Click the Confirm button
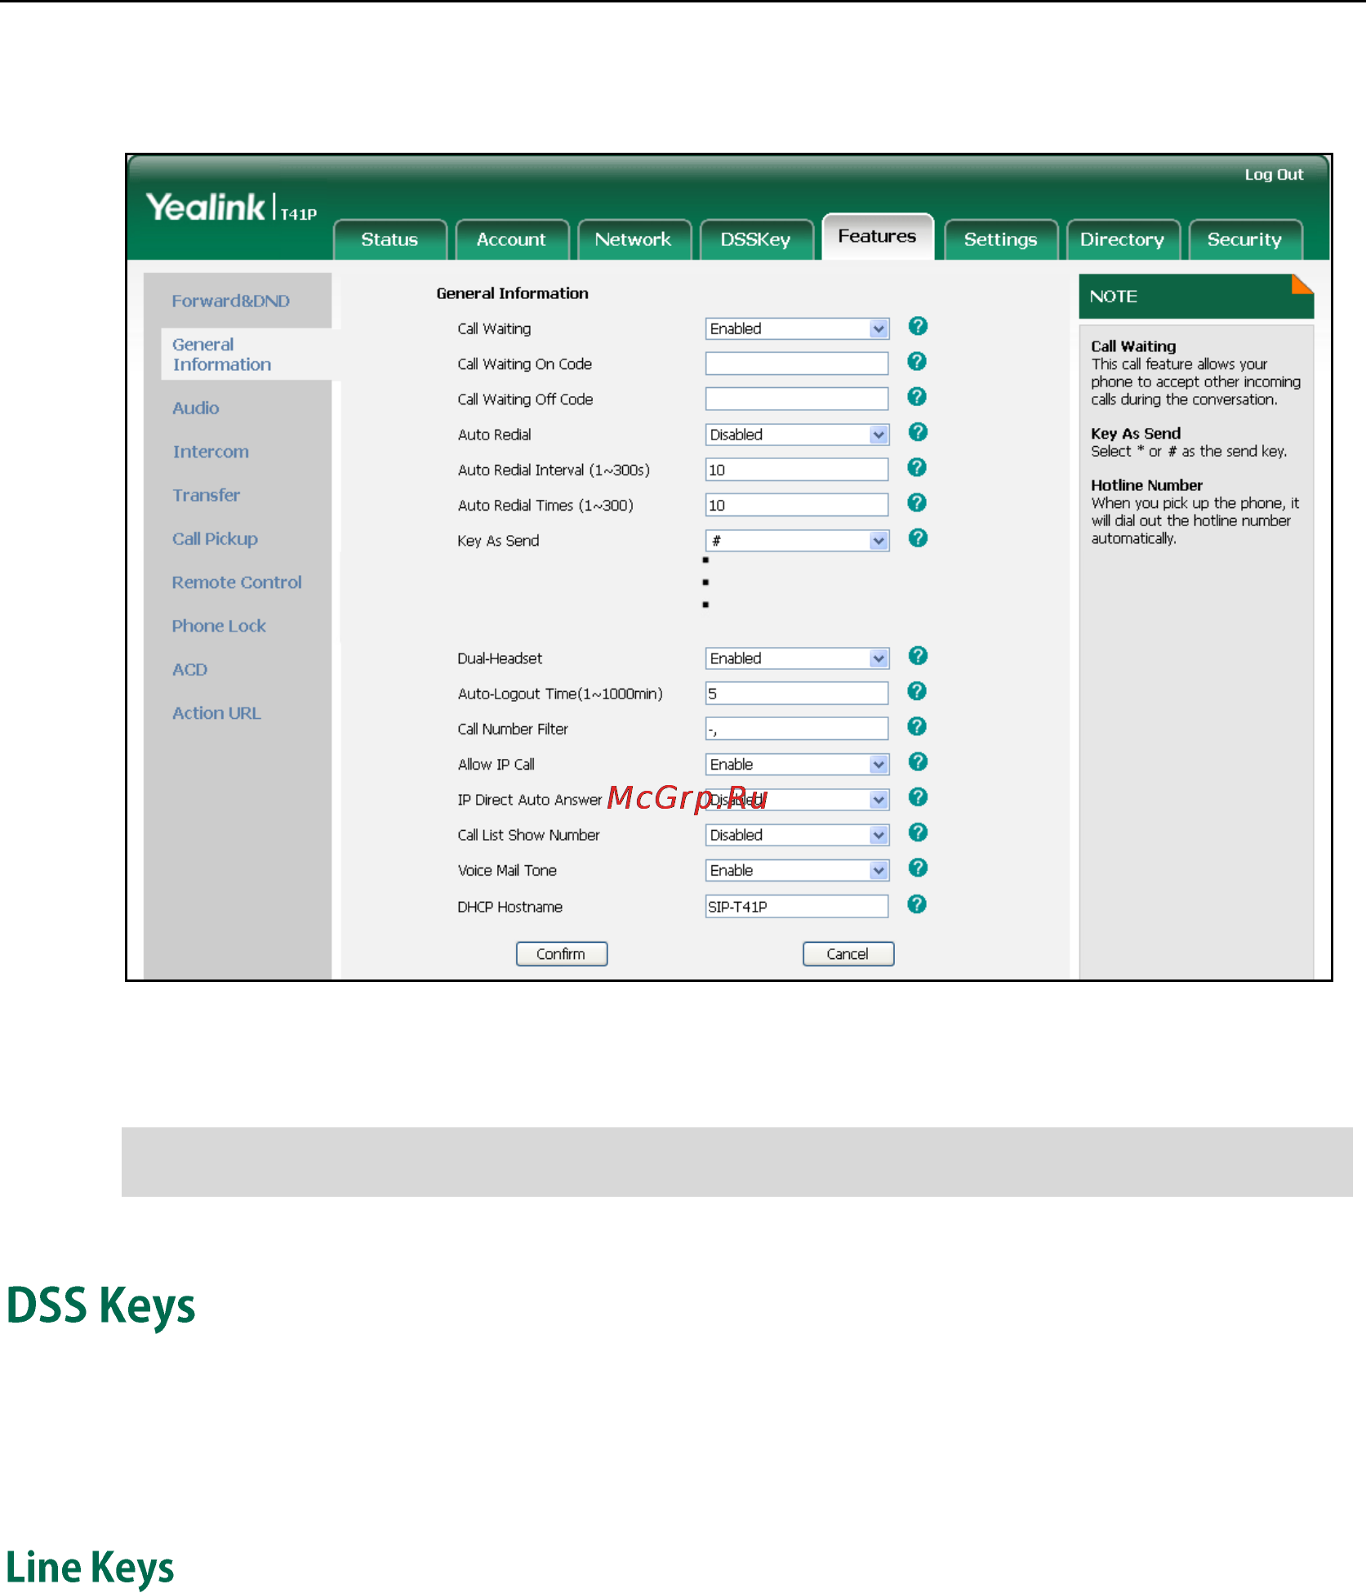The width and height of the screenshot is (1366, 1593). (x=561, y=954)
